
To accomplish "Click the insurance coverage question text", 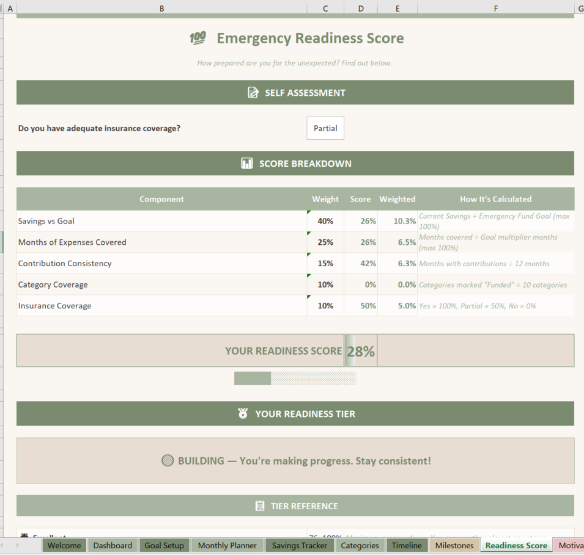I will point(99,128).
